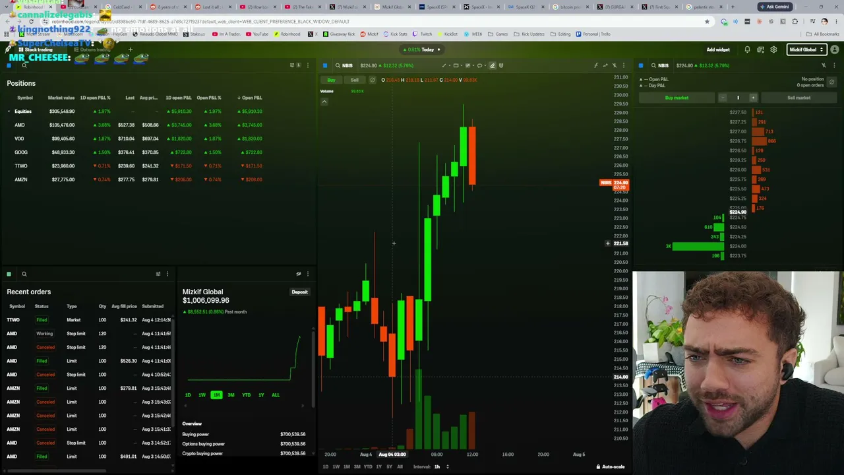Open the chart type trend icon
844x475 pixels.
605,65
